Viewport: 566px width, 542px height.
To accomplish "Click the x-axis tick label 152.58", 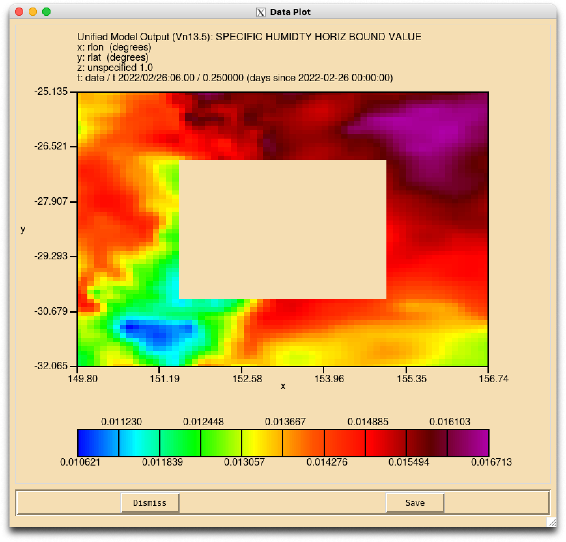I will coord(247,379).
